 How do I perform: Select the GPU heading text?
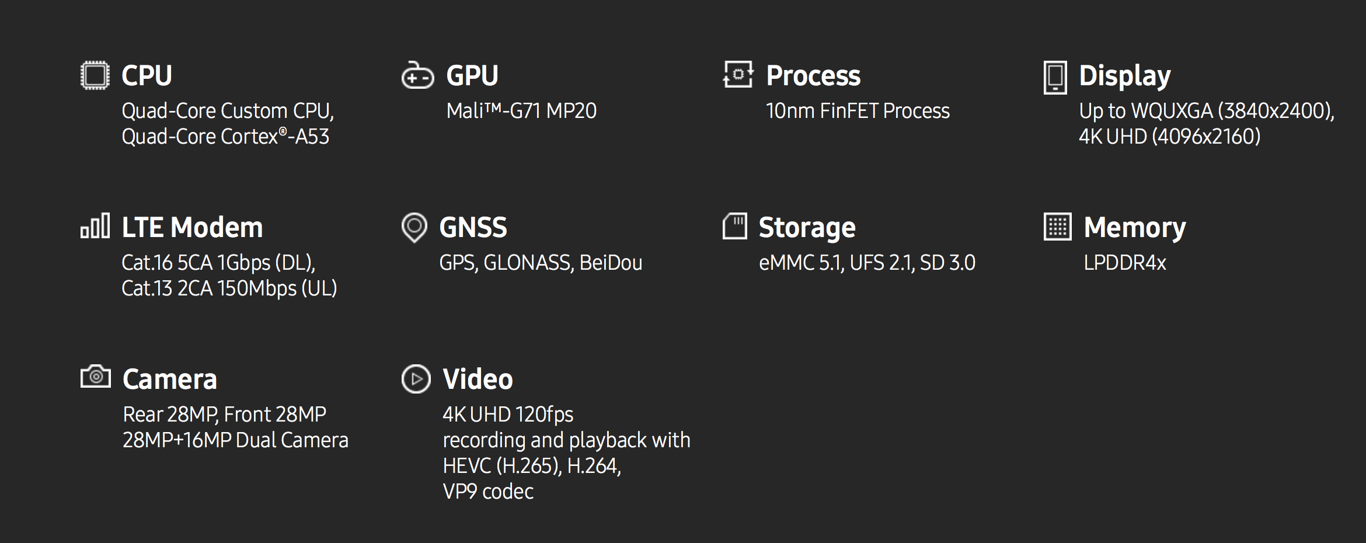coord(472,76)
